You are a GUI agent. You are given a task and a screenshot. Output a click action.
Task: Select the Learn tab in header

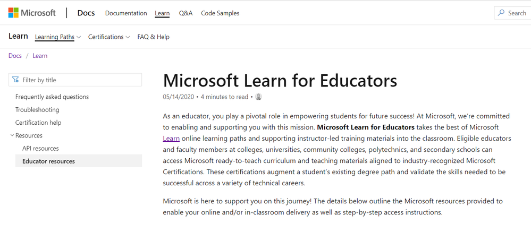coord(162,13)
